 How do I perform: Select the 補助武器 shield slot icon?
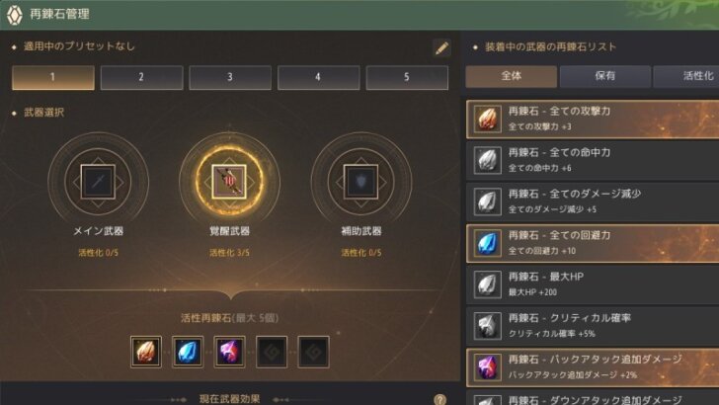click(x=360, y=182)
